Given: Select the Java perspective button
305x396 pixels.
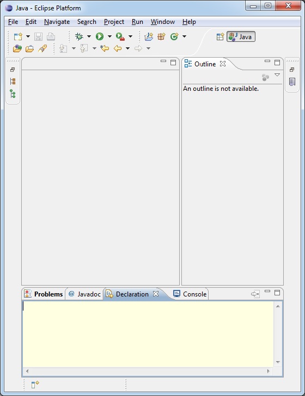Looking at the screenshot, I should coord(241,36).
